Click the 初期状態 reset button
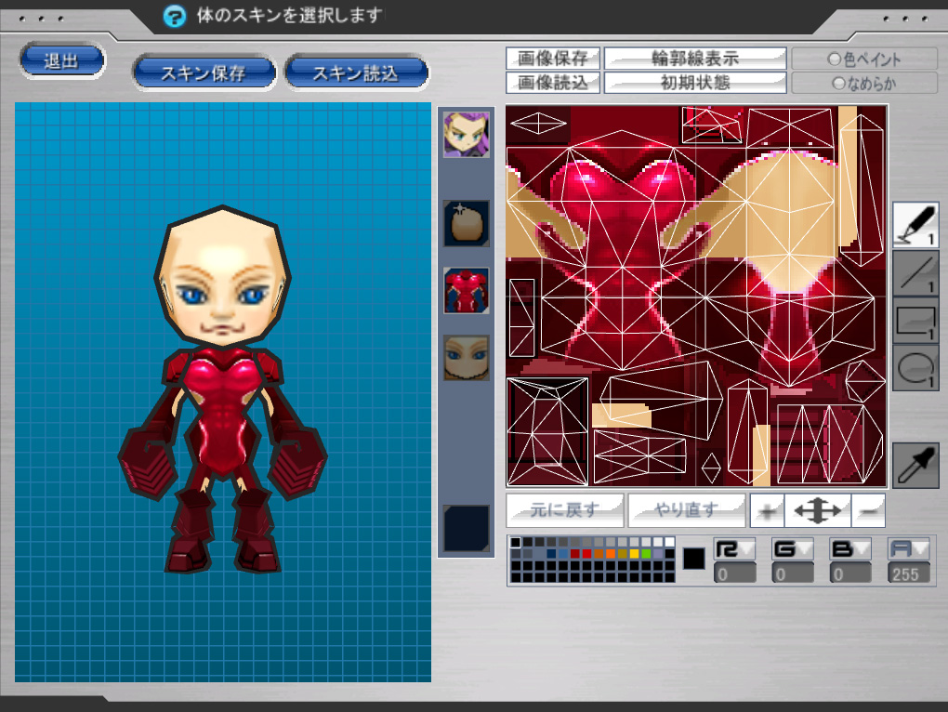 tap(695, 82)
